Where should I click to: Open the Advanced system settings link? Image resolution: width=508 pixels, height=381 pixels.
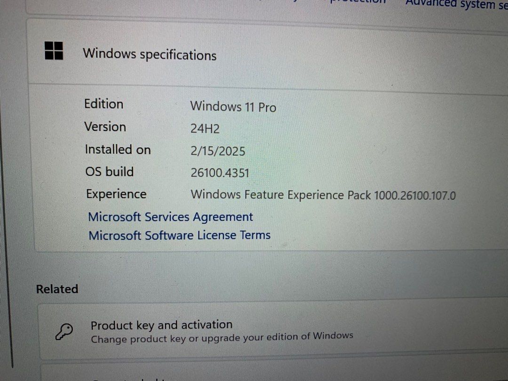tap(456, 4)
